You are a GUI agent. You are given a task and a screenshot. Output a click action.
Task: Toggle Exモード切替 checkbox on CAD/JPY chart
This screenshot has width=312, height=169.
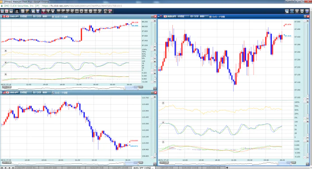tap(53, 17)
